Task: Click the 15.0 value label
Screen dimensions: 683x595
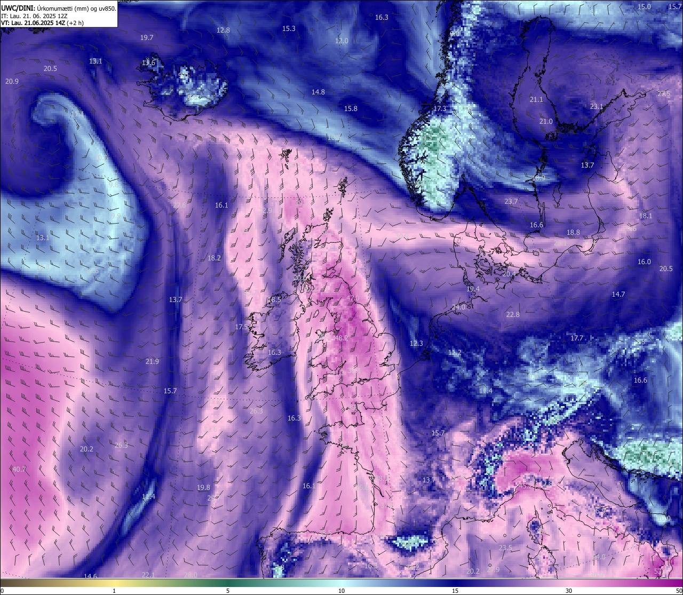Action: [645, 7]
